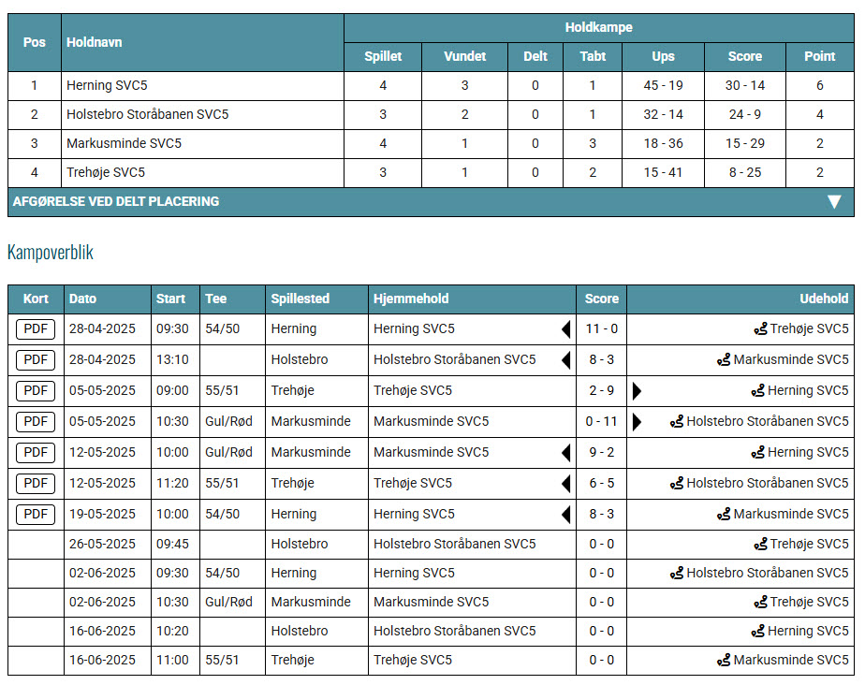Viewport: 865px width, 685px height.
Task: Click the winner arrow next to the 9 - 2 score
Action: tap(566, 453)
